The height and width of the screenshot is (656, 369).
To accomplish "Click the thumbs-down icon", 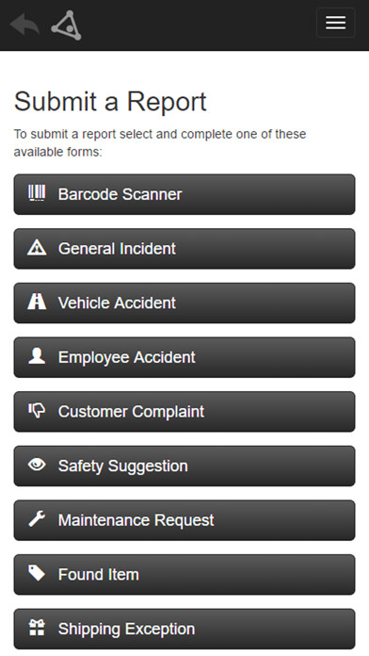I will tap(37, 411).
